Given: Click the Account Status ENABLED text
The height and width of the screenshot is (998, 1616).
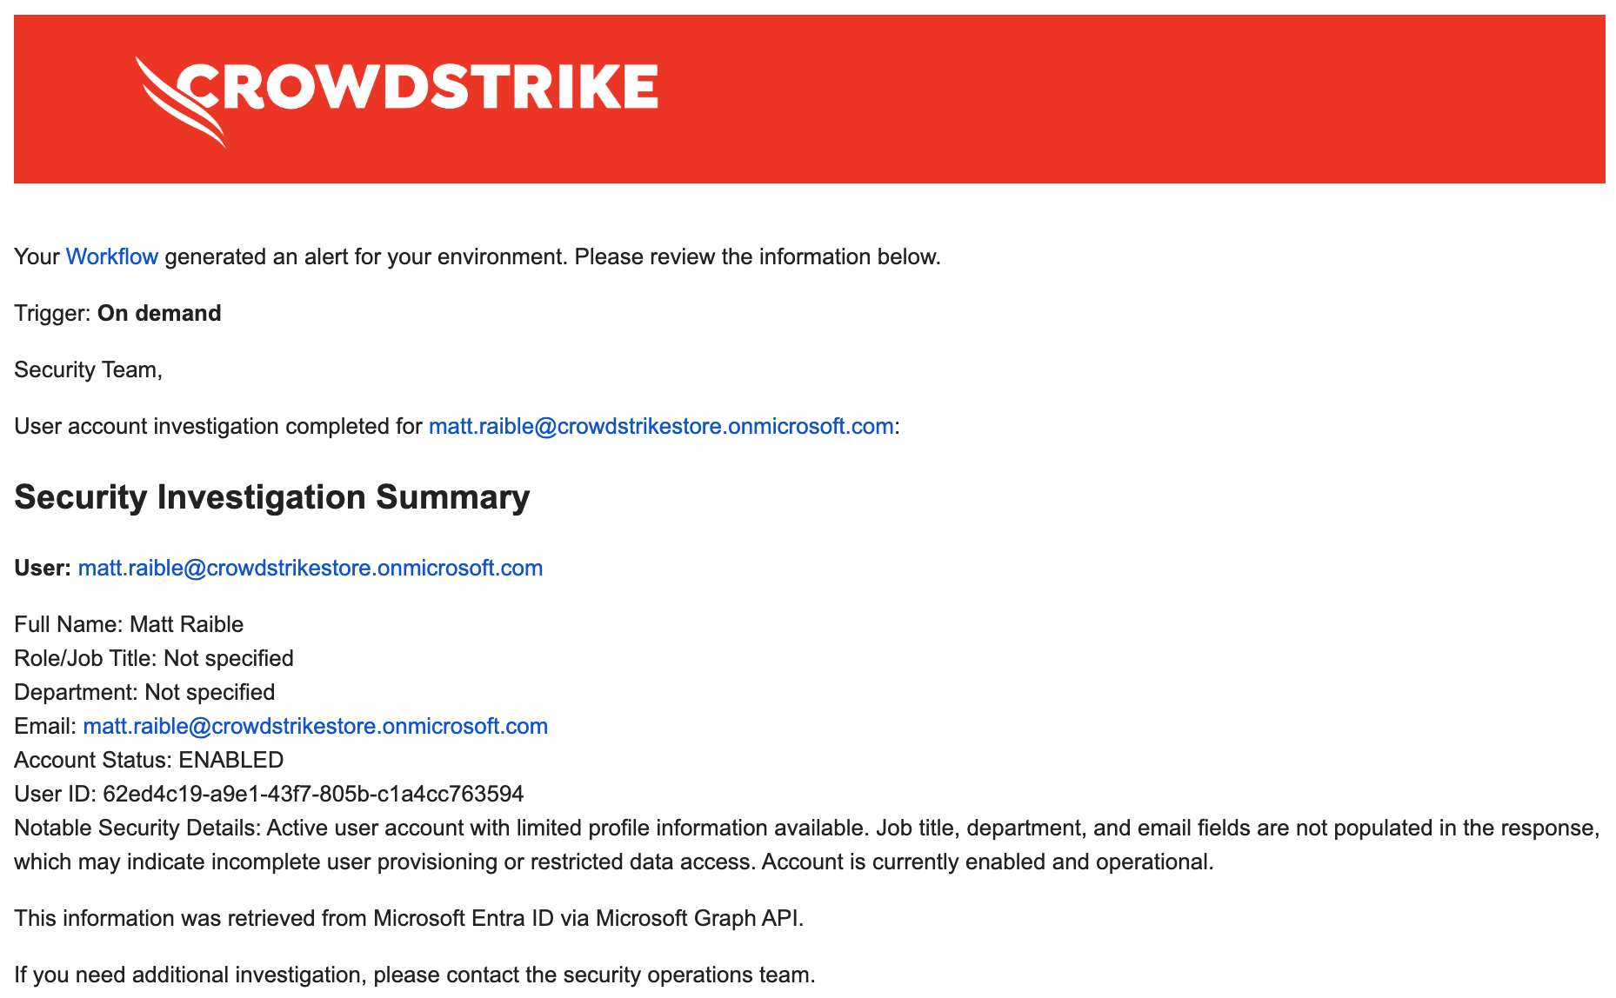Looking at the screenshot, I should point(230,761).
